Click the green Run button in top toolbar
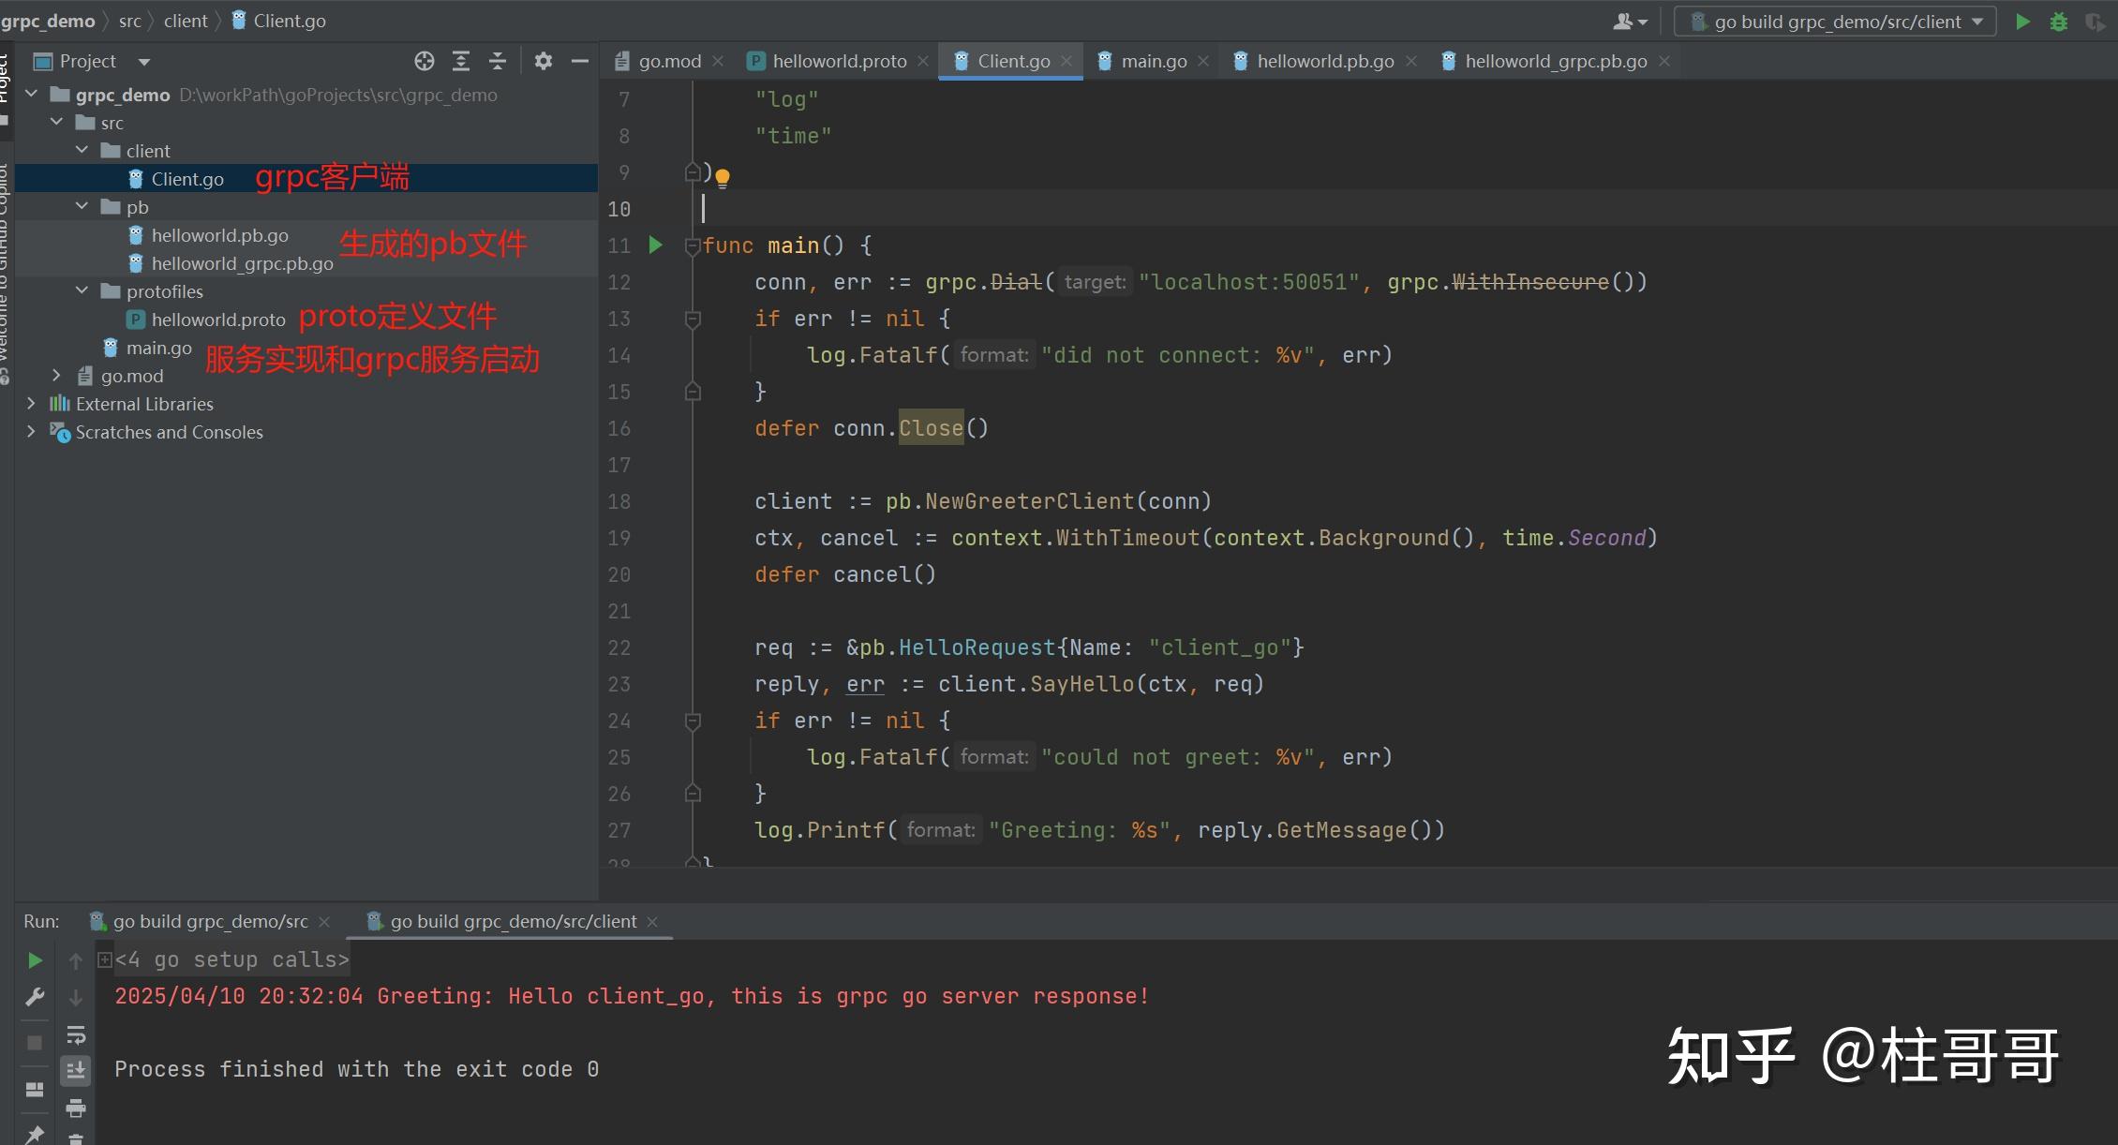 pyautogui.click(x=2022, y=22)
